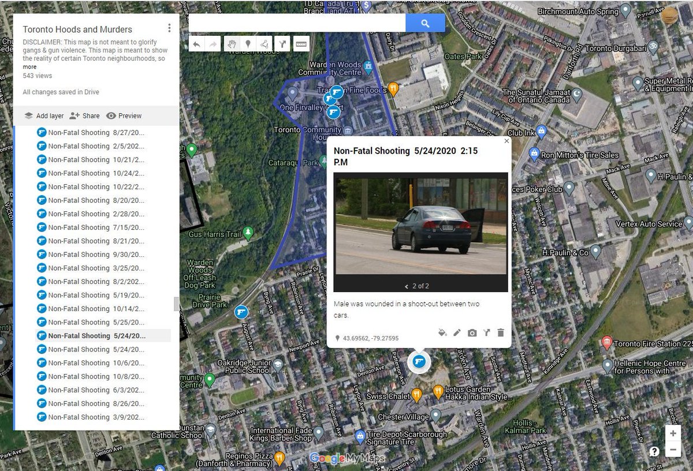Add a photo via the camera icon

pyautogui.click(x=472, y=332)
